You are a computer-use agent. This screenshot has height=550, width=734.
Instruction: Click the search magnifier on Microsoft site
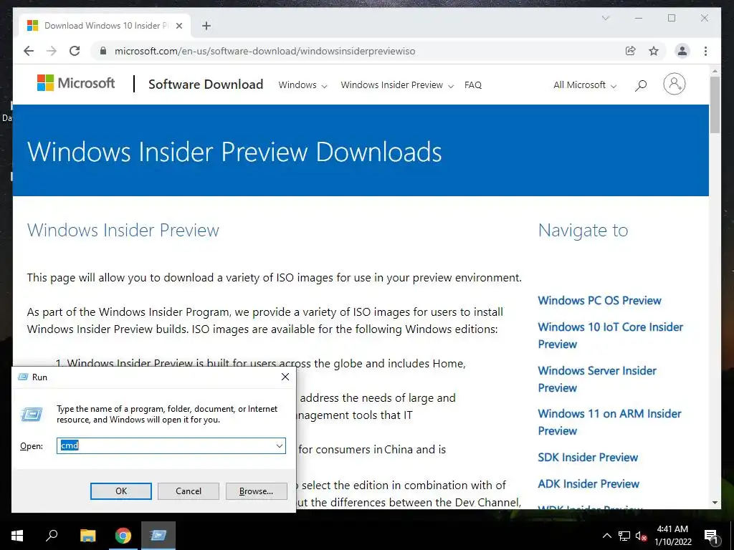click(641, 85)
